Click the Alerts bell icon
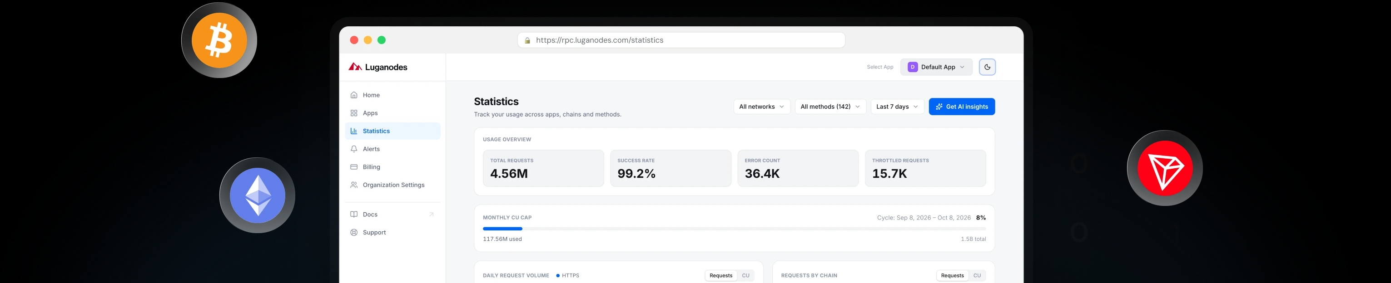 click(354, 149)
